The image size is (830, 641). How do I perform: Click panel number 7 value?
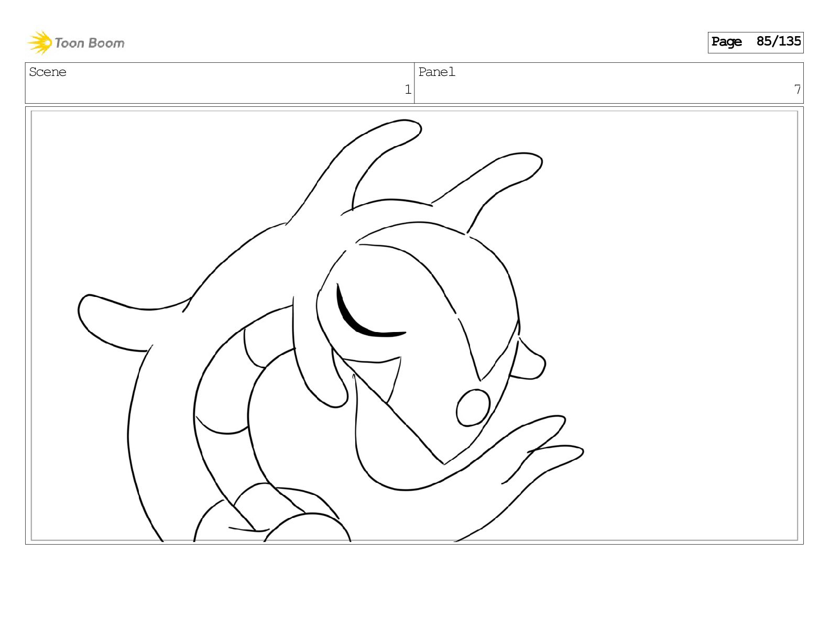tap(797, 90)
